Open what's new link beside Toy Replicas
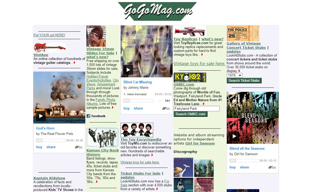The width and height of the screenshot is (312, 192). (x=212, y=39)
